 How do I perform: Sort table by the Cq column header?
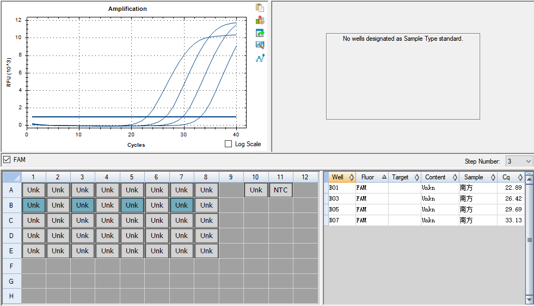click(x=511, y=177)
